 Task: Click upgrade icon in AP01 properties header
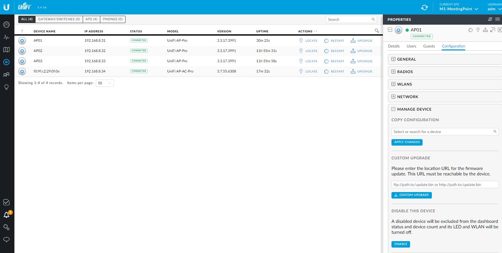tap(485, 30)
